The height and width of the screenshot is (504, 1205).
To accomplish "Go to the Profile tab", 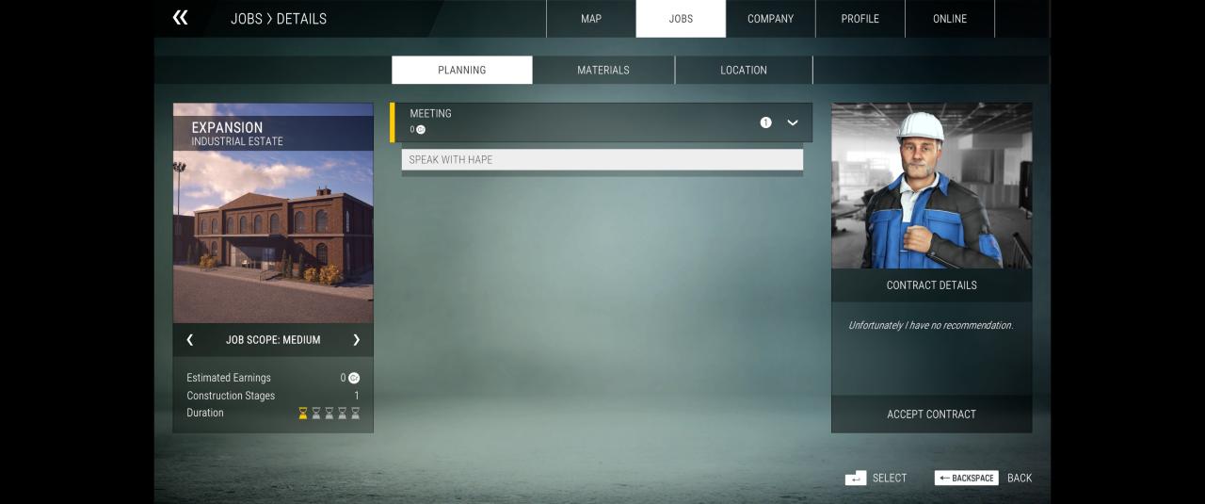I will coord(860,19).
